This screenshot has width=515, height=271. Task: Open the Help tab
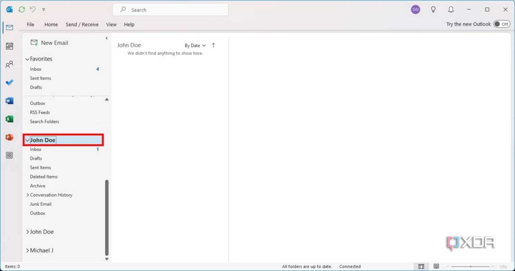[129, 24]
